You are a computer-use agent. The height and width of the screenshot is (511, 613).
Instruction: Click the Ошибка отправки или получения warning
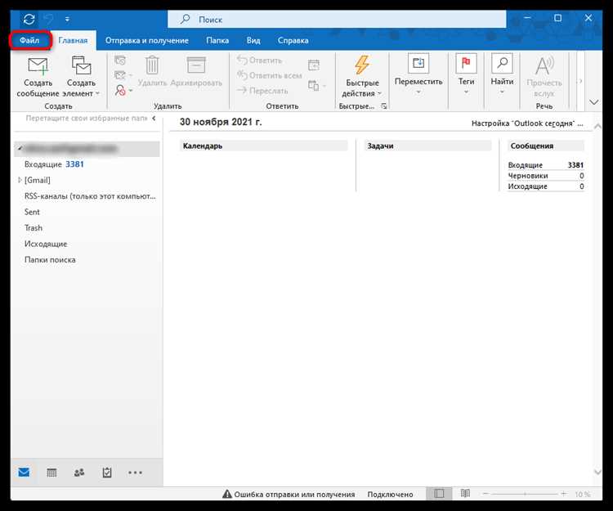(x=289, y=494)
